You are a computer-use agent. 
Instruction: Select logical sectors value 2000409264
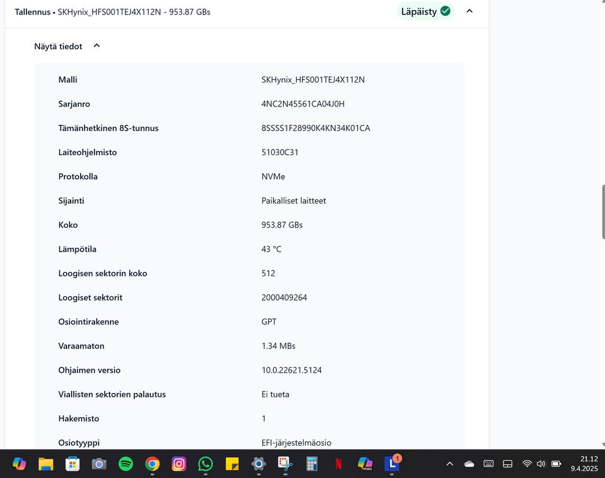pos(284,298)
